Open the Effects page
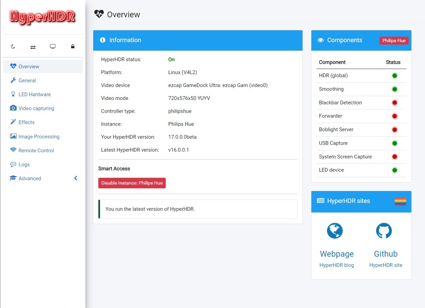This screenshot has width=425, height=308. click(43, 122)
